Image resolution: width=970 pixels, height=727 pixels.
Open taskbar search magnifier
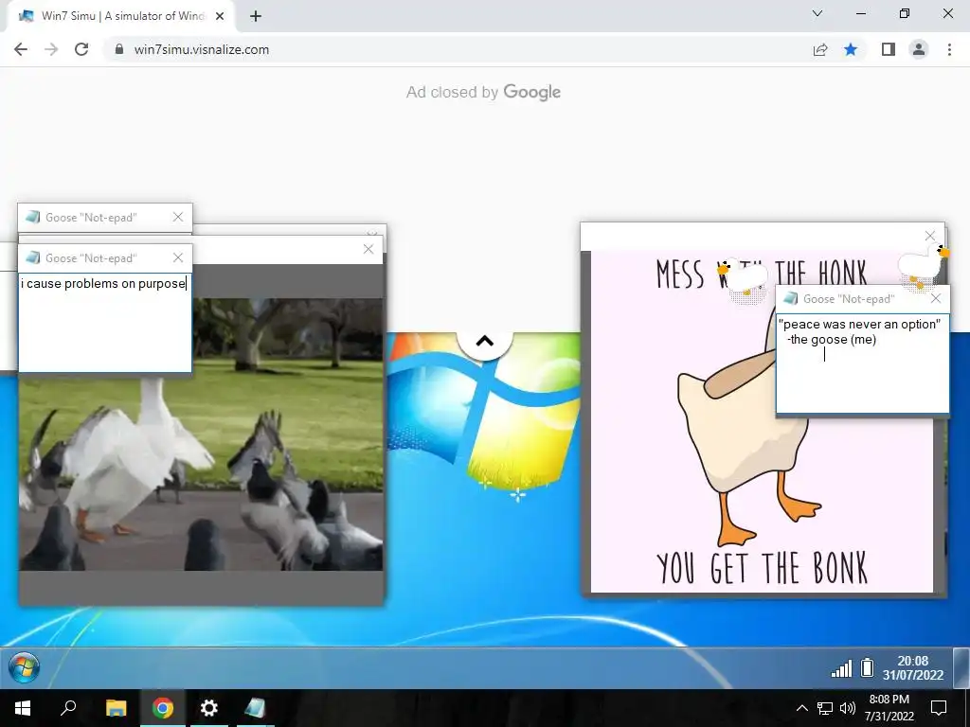[68, 708]
